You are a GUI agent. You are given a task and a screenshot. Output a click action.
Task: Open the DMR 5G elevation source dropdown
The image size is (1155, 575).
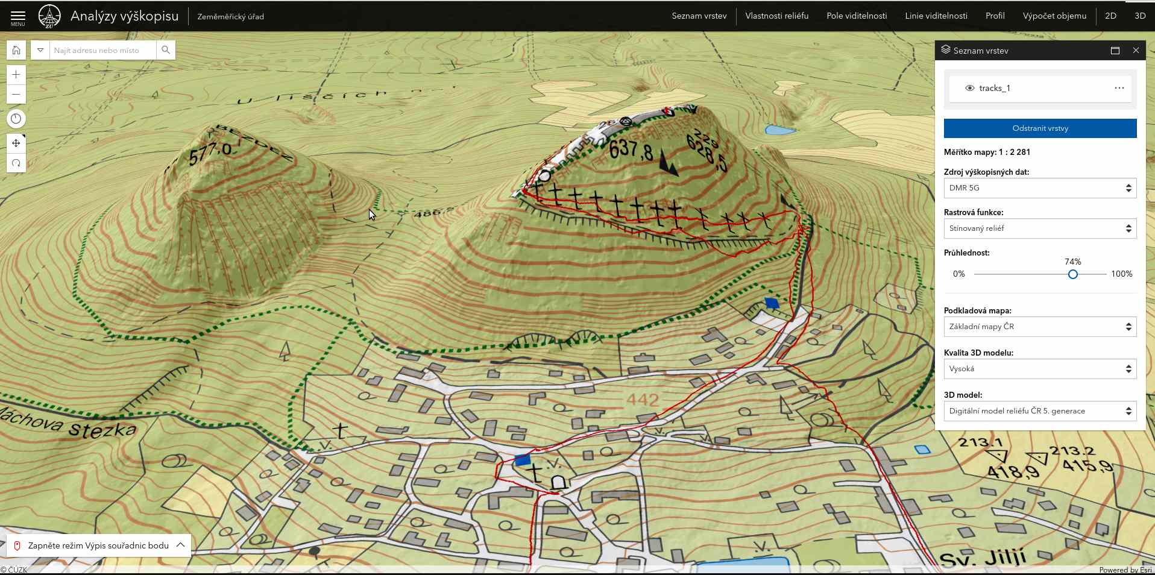coord(1040,188)
